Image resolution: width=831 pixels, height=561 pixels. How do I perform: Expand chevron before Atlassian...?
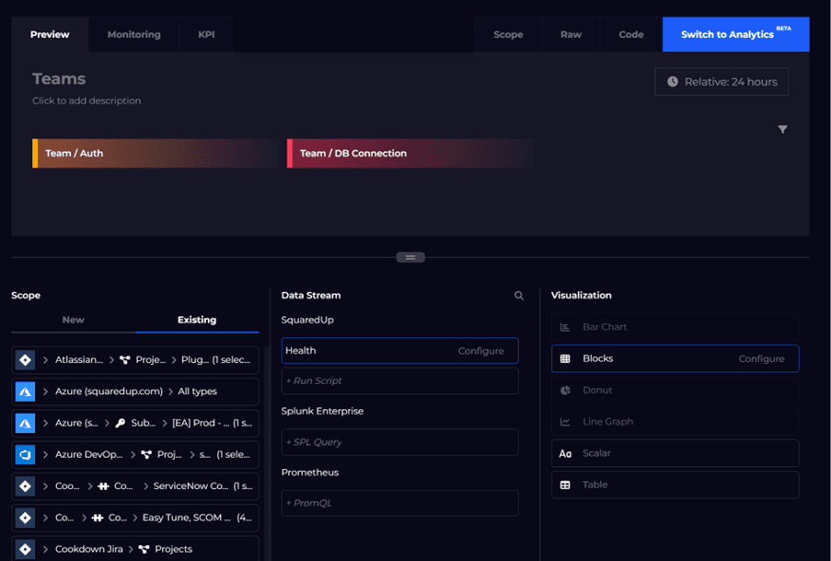click(x=46, y=360)
